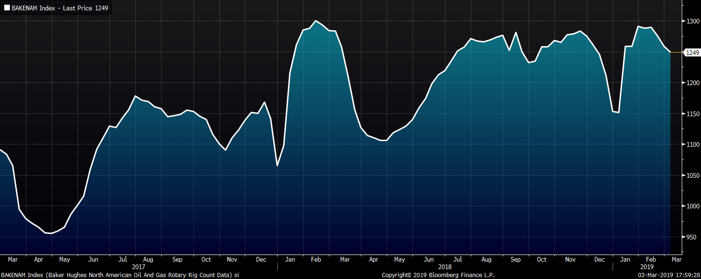701x279 pixels.
Task: Click the 2017 year label on the time axis
Action: tap(138, 266)
